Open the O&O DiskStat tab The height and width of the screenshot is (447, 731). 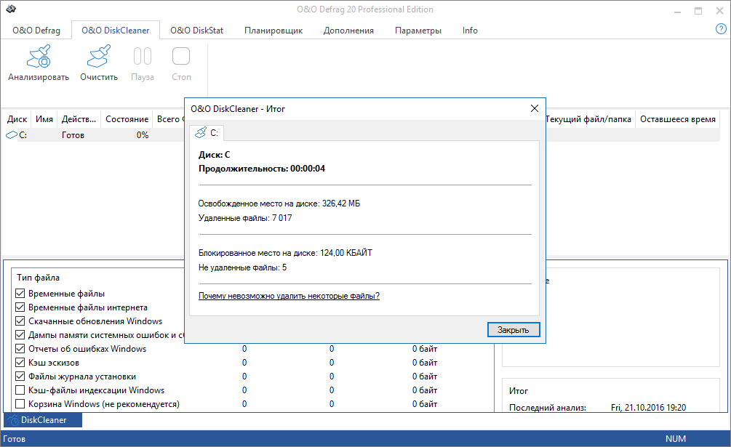(x=196, y=31)
